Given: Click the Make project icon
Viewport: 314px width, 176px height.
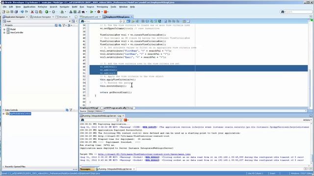Looking at the screenshot, I should (71, 12).
